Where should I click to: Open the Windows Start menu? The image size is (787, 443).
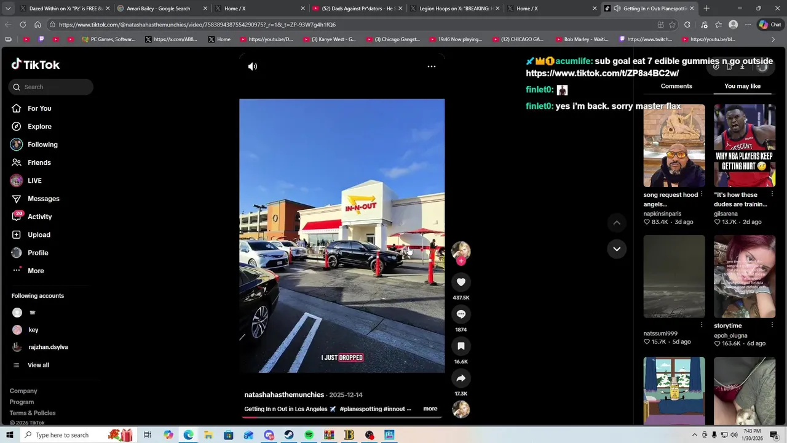click(x=9, y=435)
